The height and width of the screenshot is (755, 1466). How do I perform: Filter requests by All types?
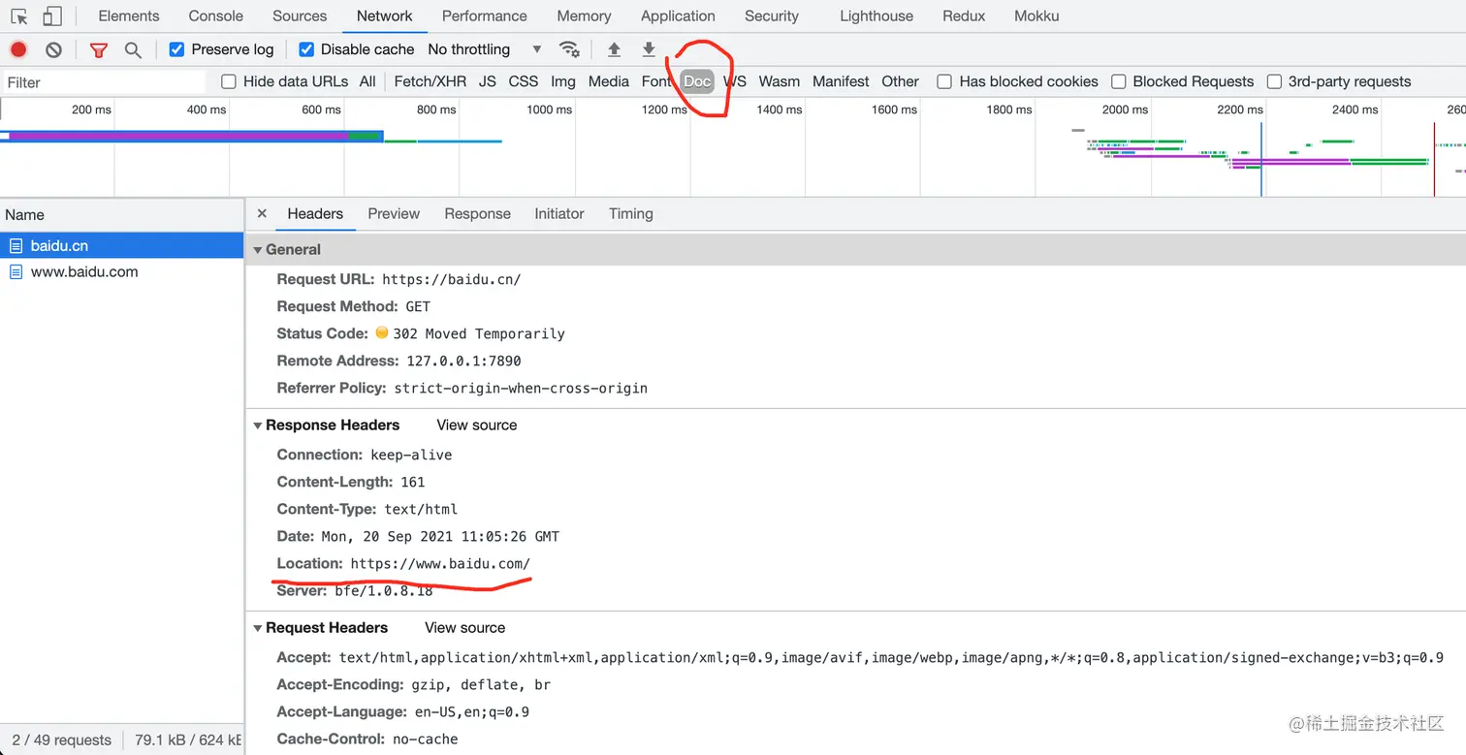coord(367,81)
